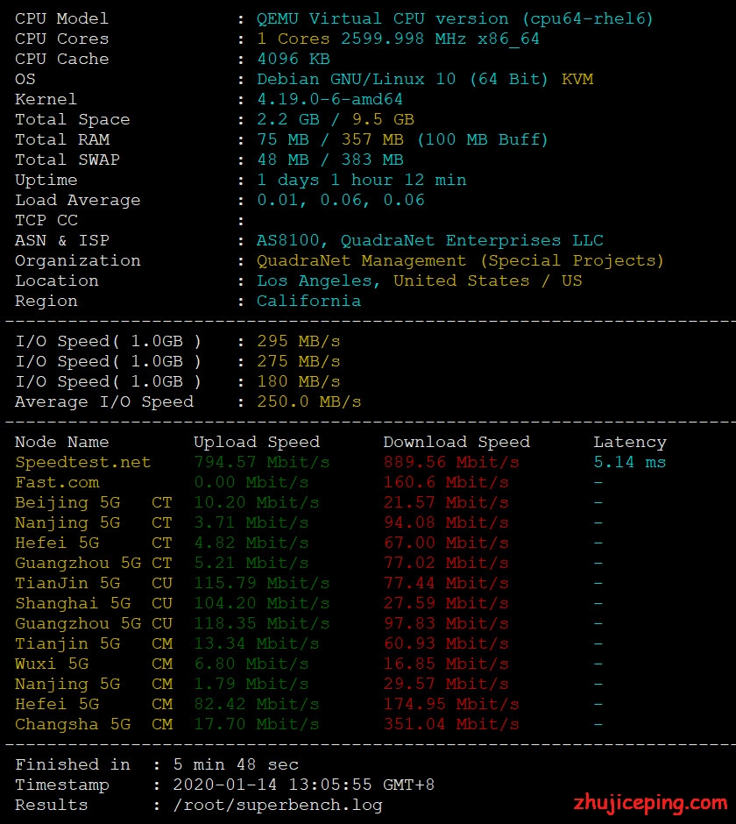Select the timestamp '2020-01-14 13:05:55 GMT+8'

click(x=304, y=785)
